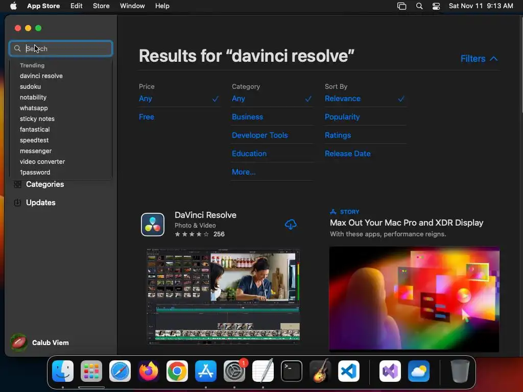This screenshot has width=523, height=392.
Task: Go to Categories in the sidebar
Action: point(45,184)
